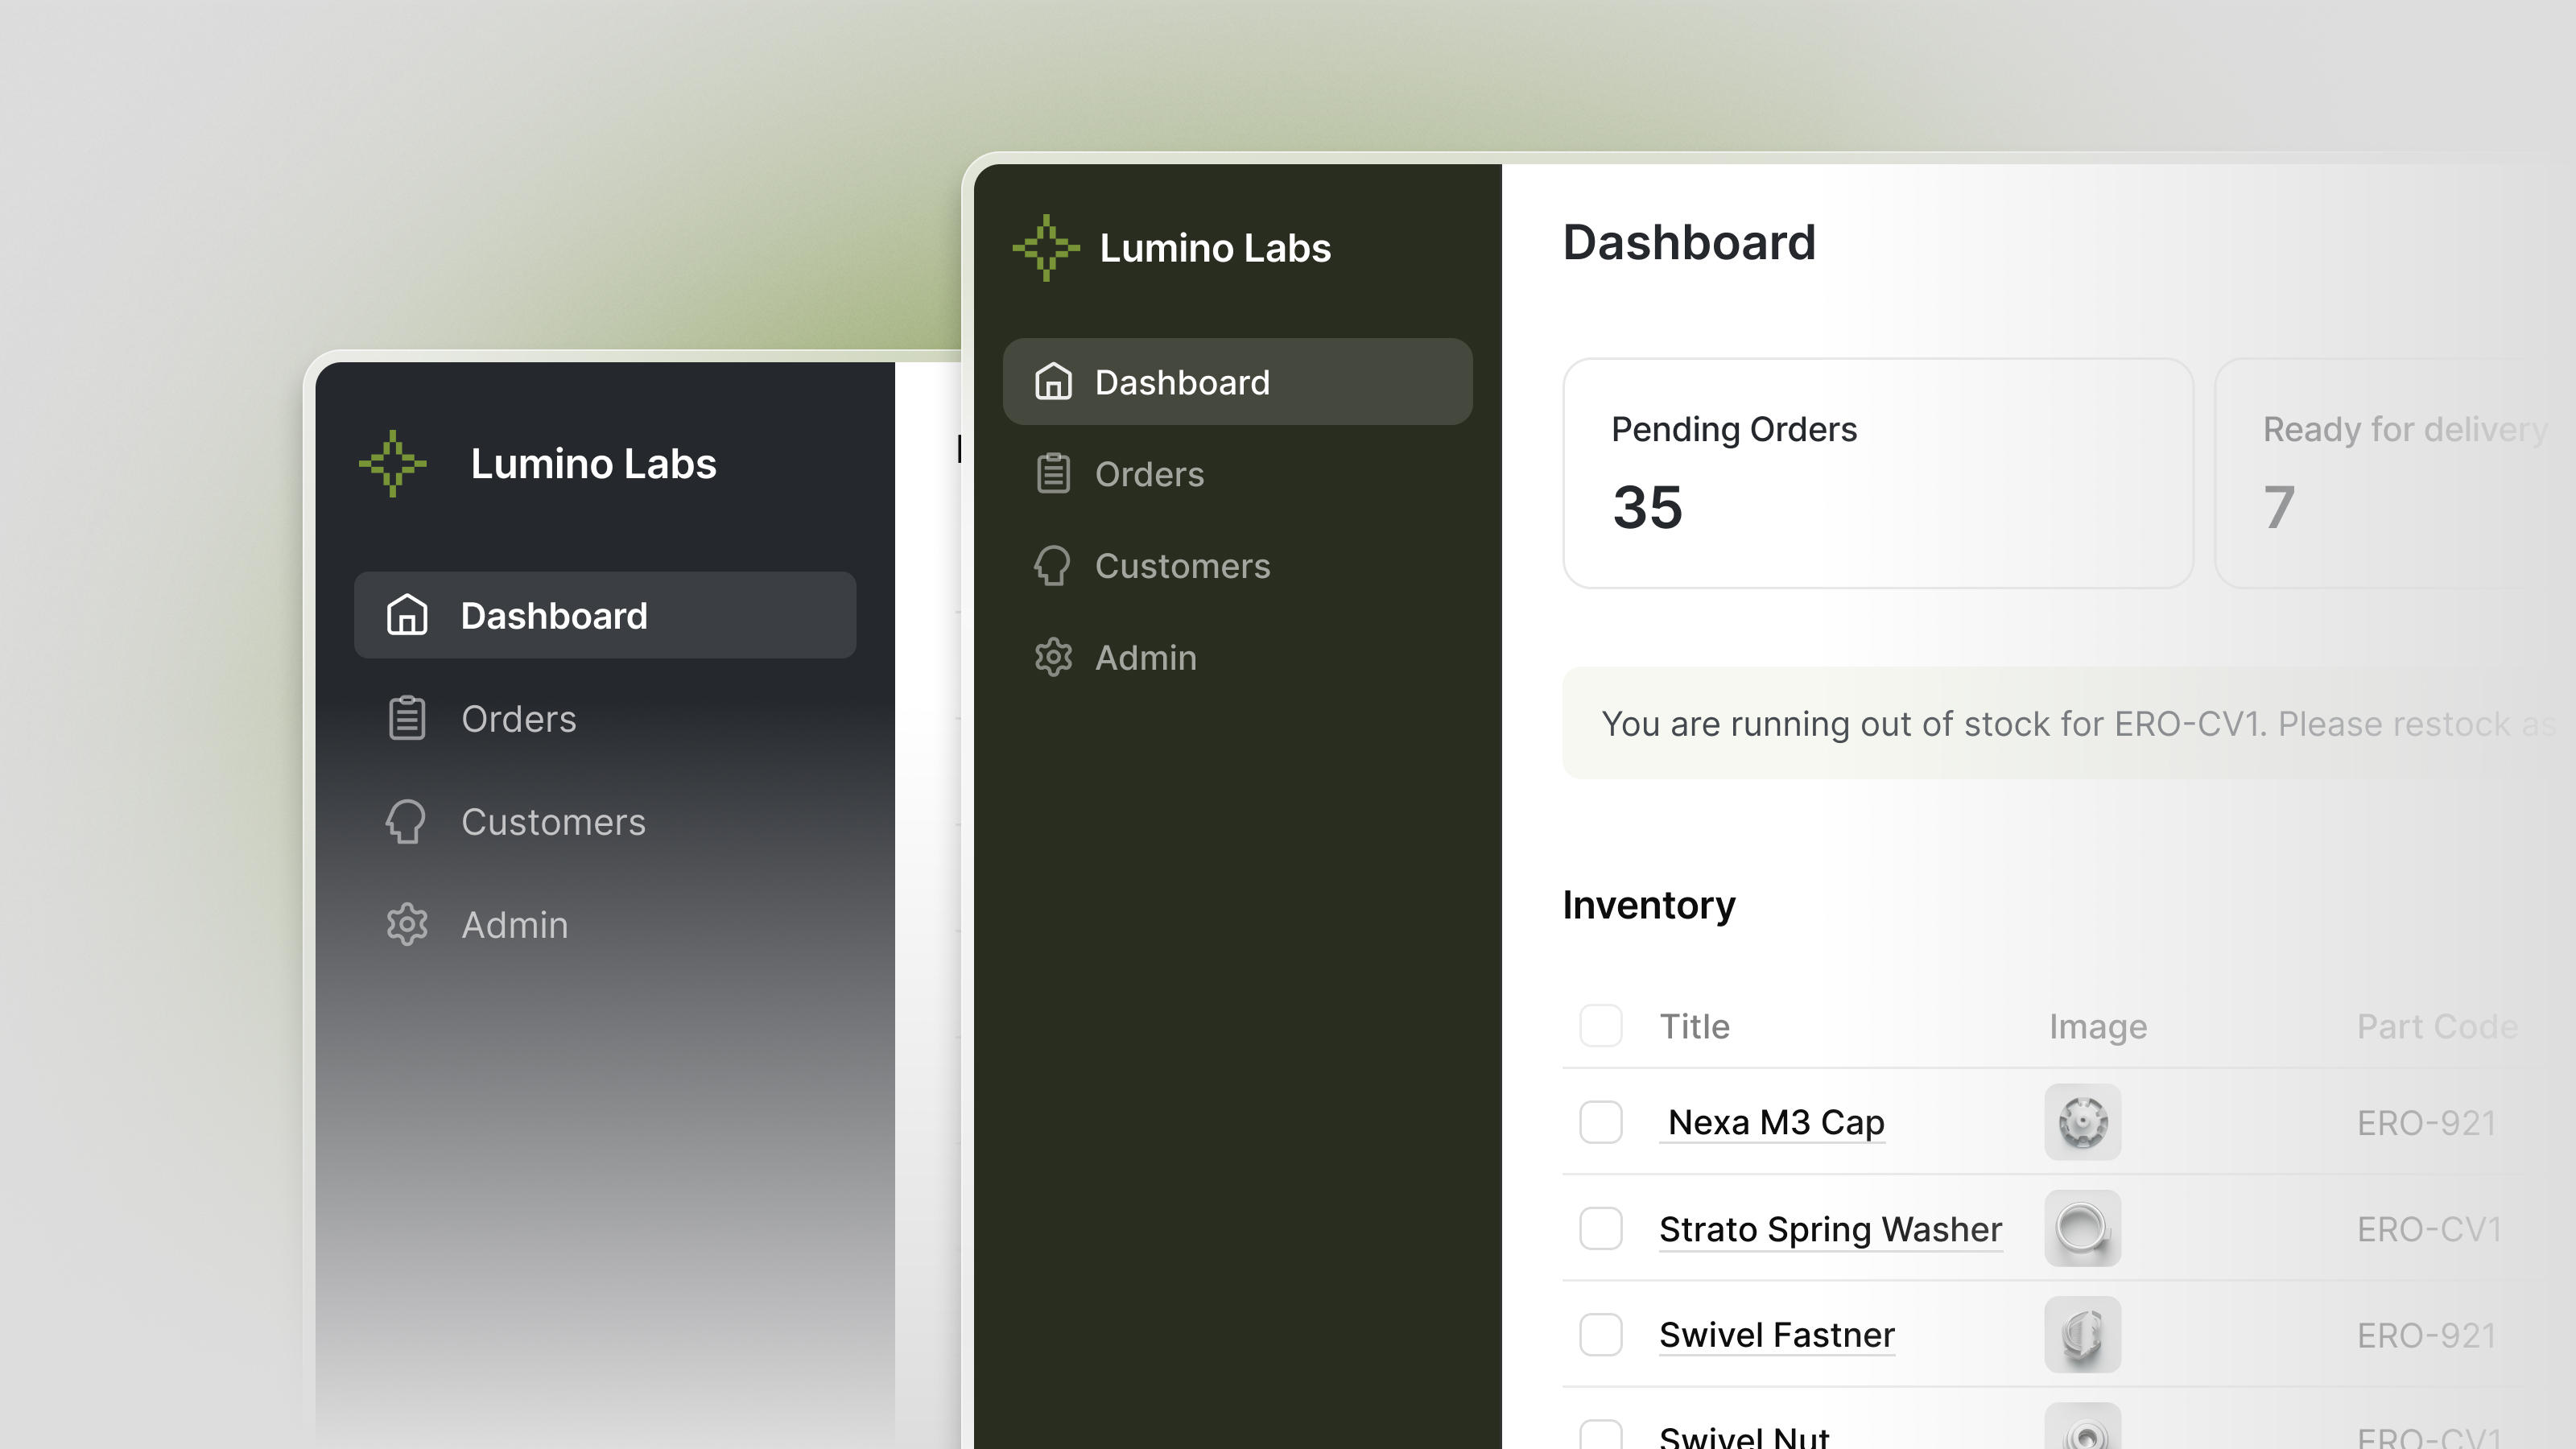
Task: Click the Lumino Labs star logo in the front window
Action: click(1046, 247)
